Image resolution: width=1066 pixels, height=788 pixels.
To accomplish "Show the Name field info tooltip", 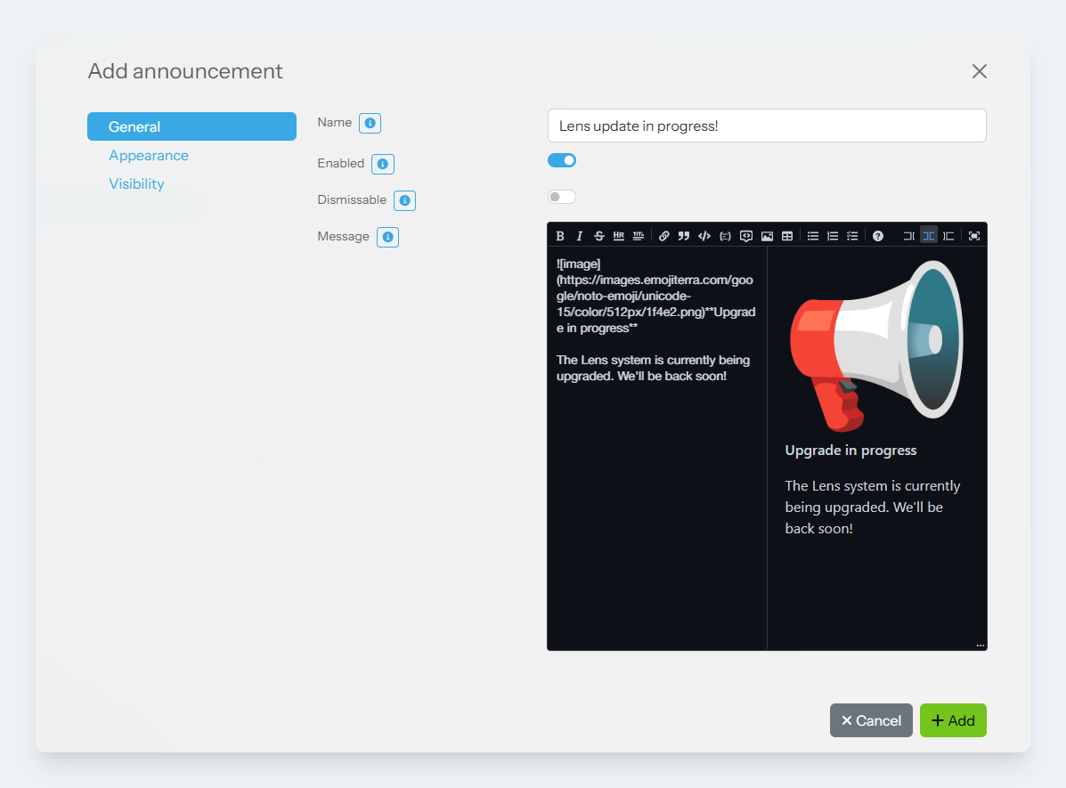I will click(x=370, y=123).
